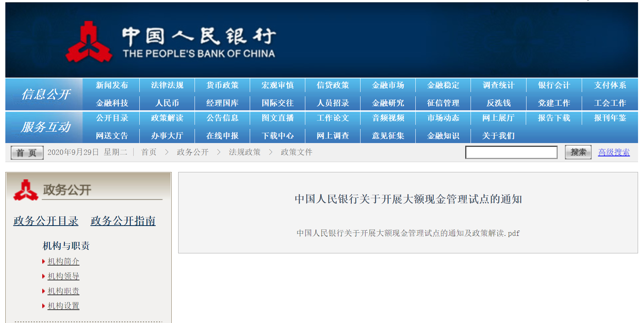Open 金融研究 navigation item
Image resolution: width=643 pixels, height=323 pixels.
[388, 103]
